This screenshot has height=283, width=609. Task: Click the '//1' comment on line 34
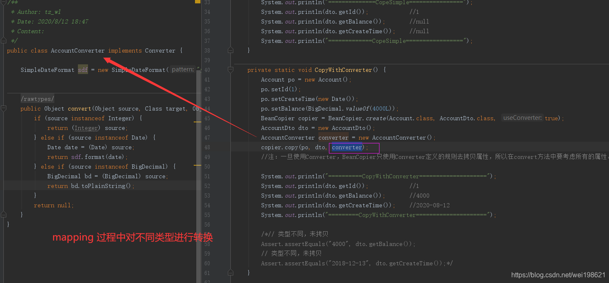414,12
